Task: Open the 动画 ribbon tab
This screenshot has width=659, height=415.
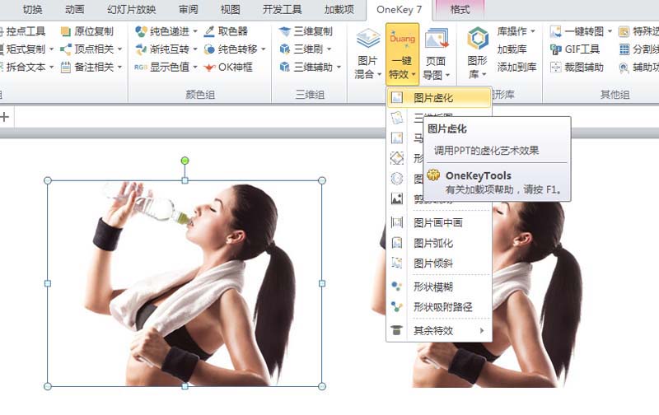Action: tap(75, 10)
